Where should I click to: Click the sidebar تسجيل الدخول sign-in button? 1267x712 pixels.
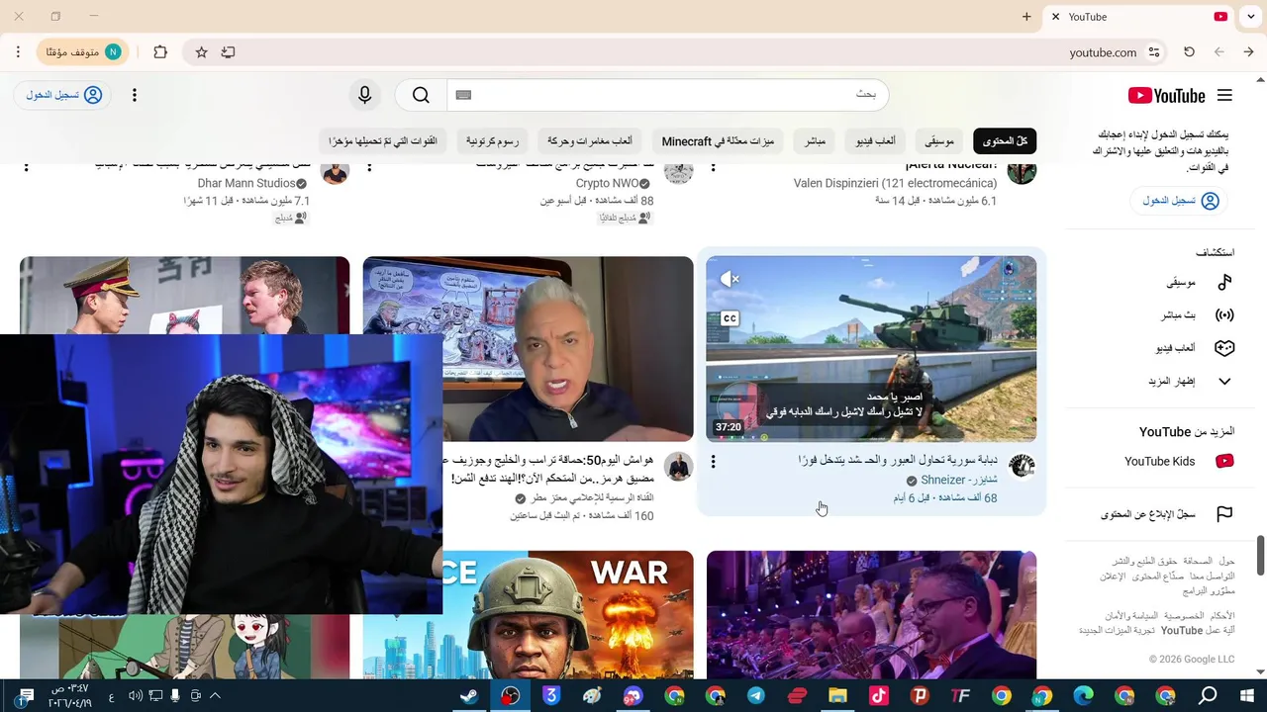click(1179, 201)
